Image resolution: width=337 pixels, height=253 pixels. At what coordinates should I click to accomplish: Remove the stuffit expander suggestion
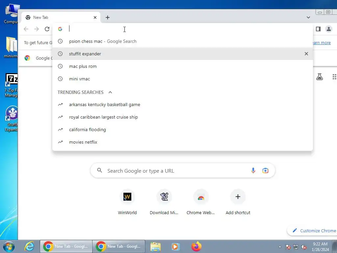[306, 54]
